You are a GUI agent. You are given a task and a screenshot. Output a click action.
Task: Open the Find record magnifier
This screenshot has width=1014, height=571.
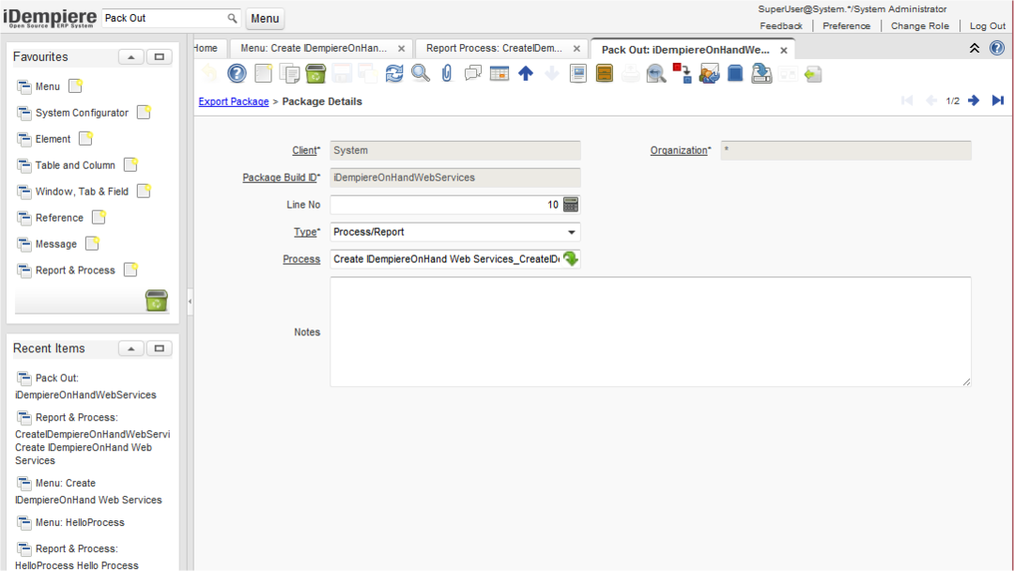tap(421, 73)
